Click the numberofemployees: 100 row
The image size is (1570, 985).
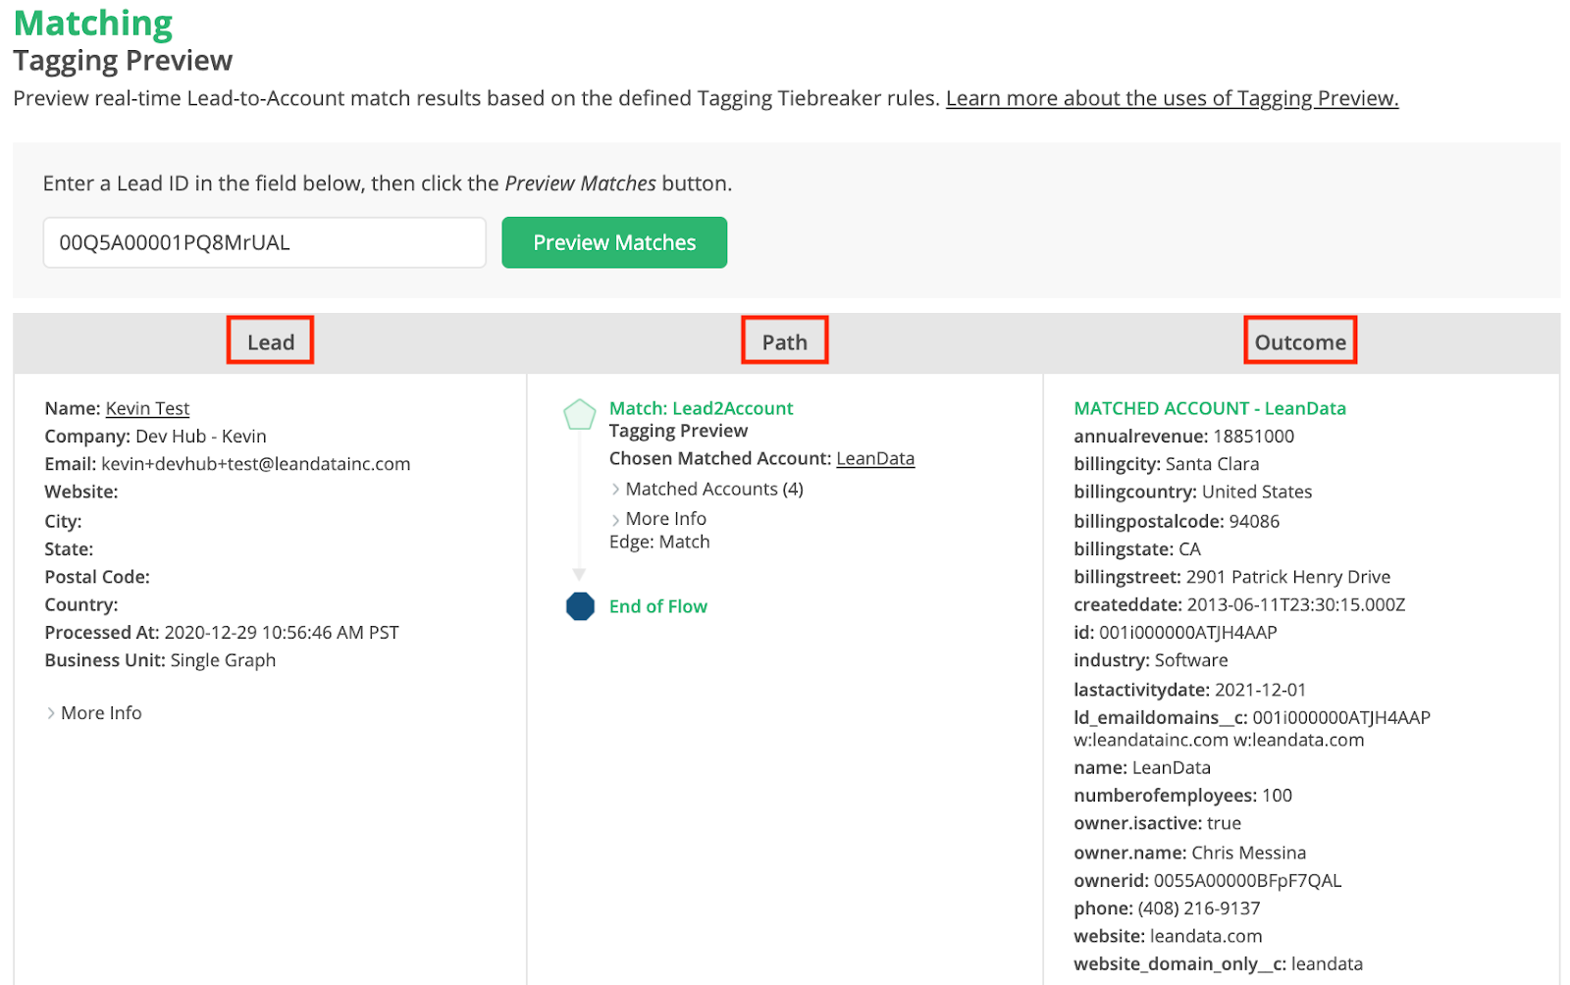pyautogui.click(x=1182, y=795)
